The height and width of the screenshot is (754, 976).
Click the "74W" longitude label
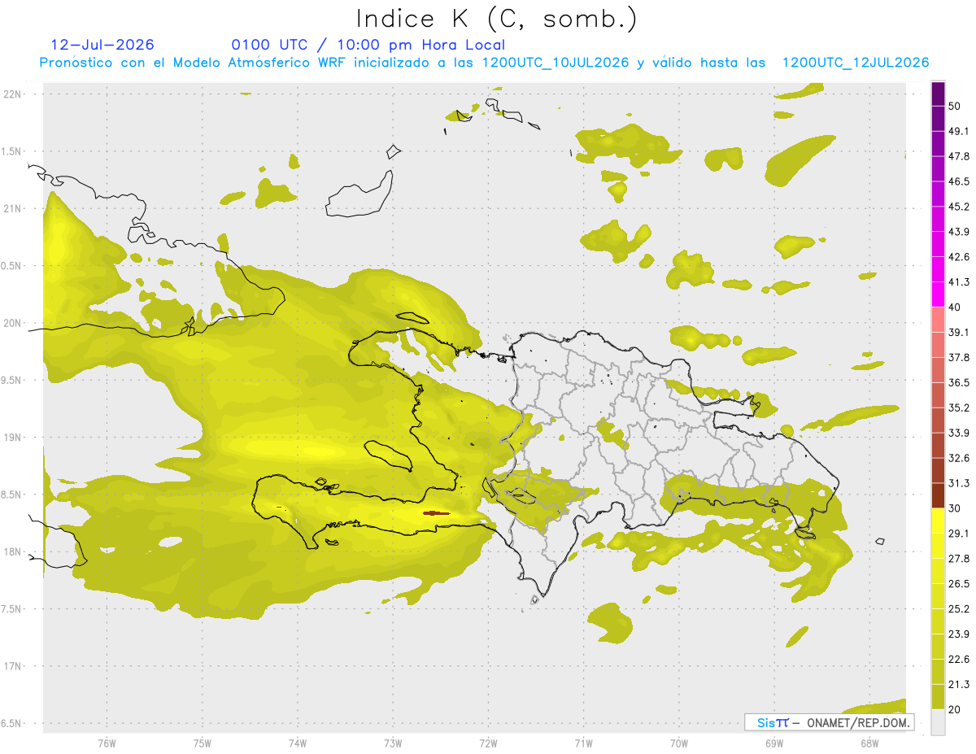[298, 743]
